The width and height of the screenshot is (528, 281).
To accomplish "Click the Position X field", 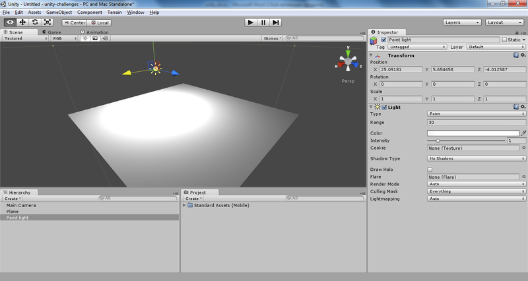I will (x=401, y=69).
